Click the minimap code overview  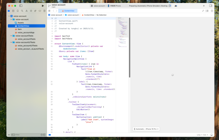tap(122, 33)
